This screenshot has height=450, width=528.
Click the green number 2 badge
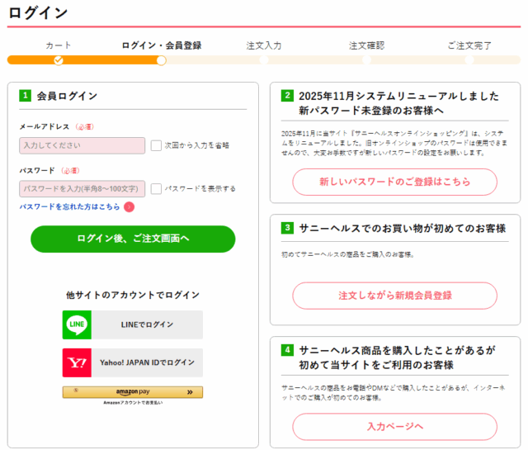point(287,96)
